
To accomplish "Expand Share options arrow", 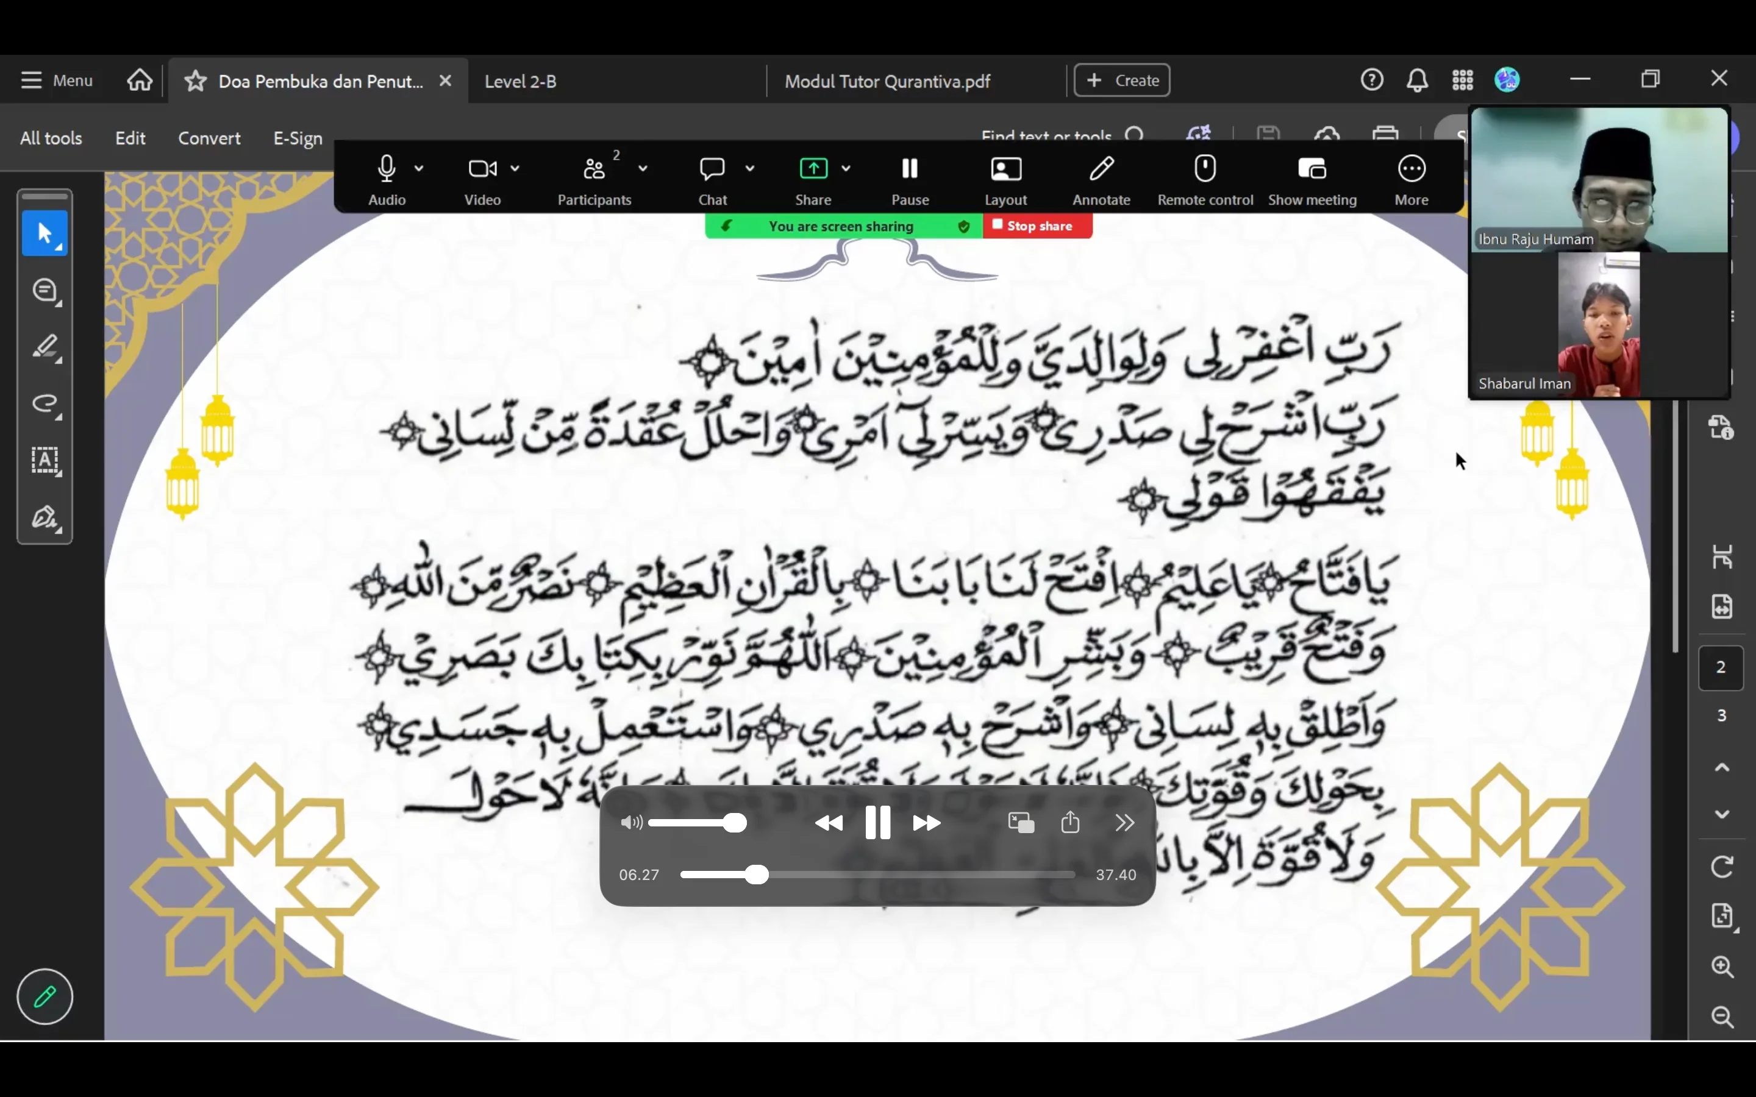I will tap(845, 168).
